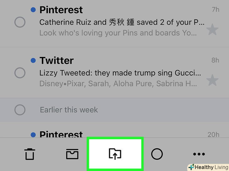Tap the blue unread dot beside Twitter

click(x=33, y=60)
